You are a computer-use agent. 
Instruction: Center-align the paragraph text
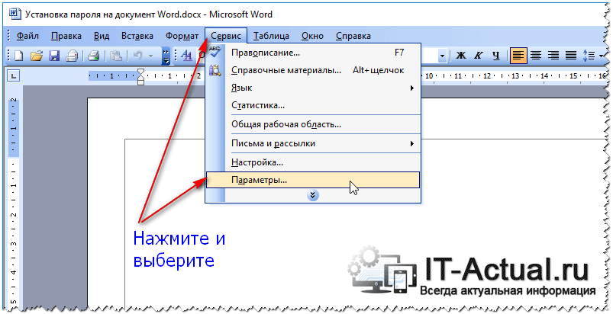(x=536, y=56)
